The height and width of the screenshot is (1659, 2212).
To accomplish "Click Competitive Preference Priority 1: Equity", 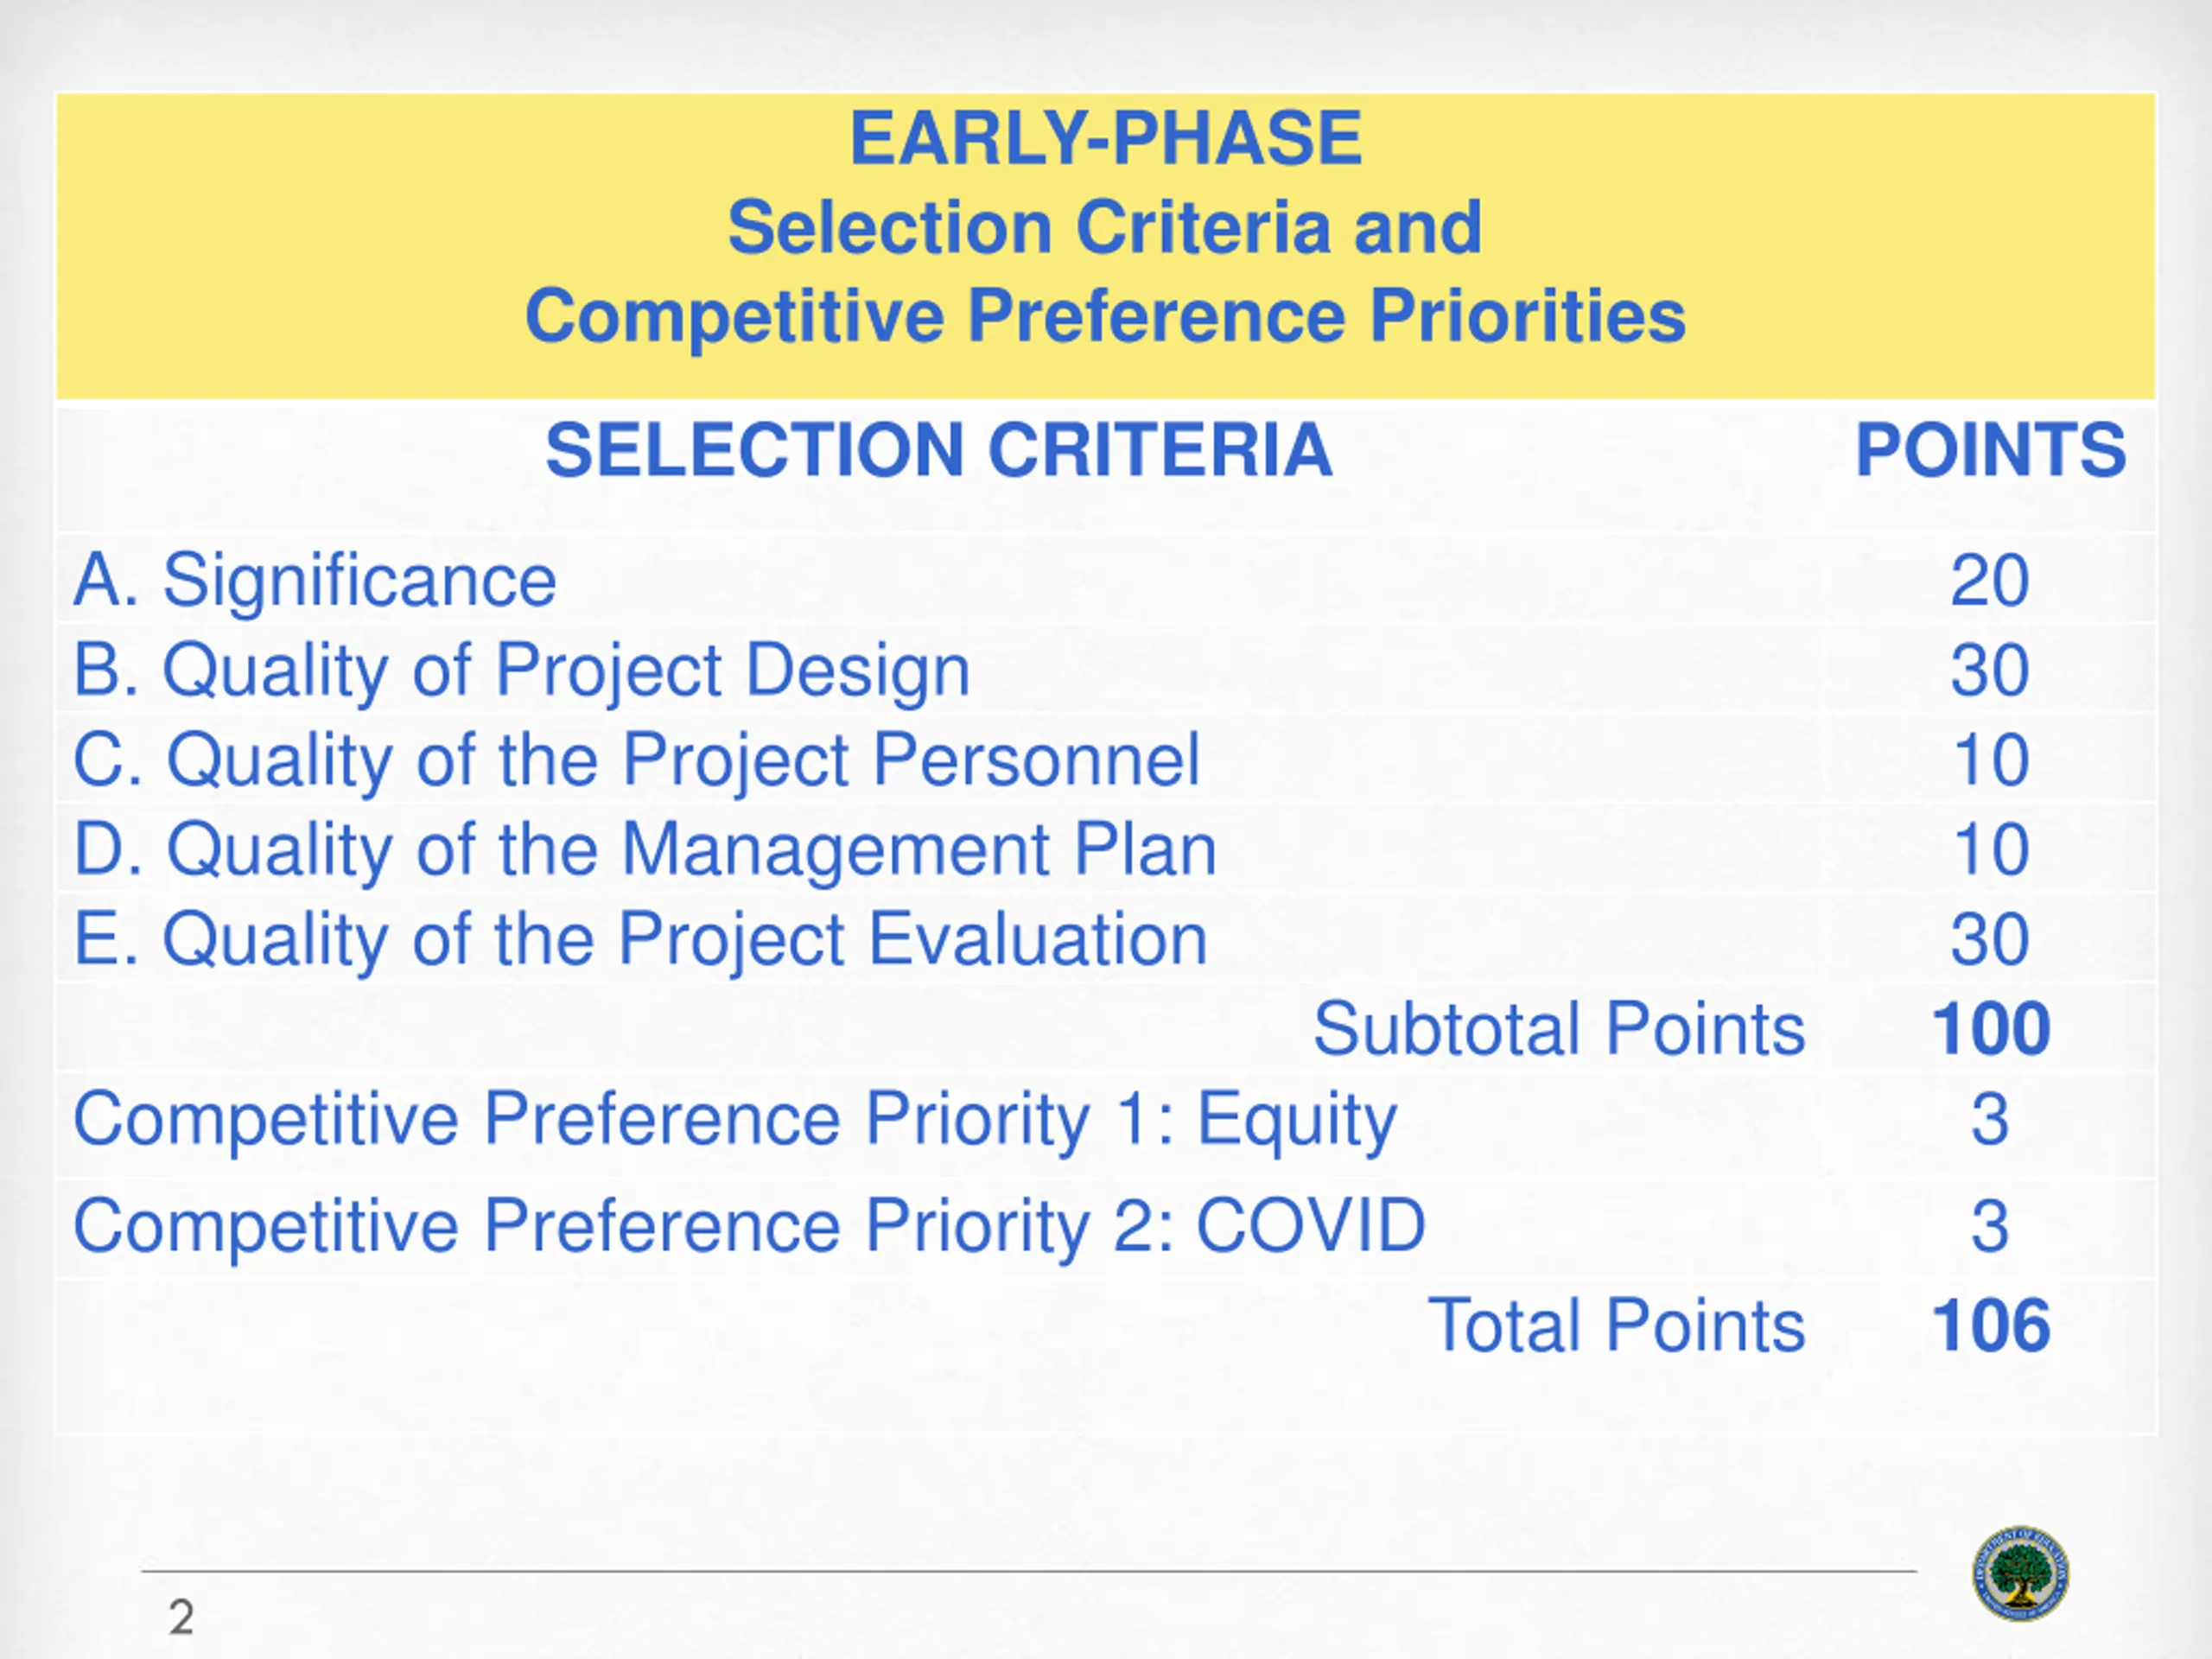I will pos(735,1118).
